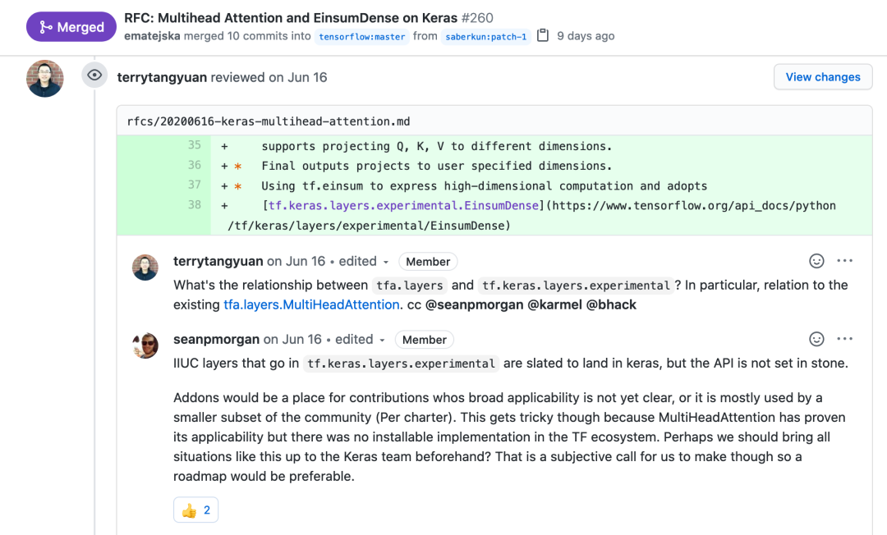This screenshot has width=887, height=535.
Task: Add emoji reaction to terrytangyuan's comment
Action: pos(816,260)
